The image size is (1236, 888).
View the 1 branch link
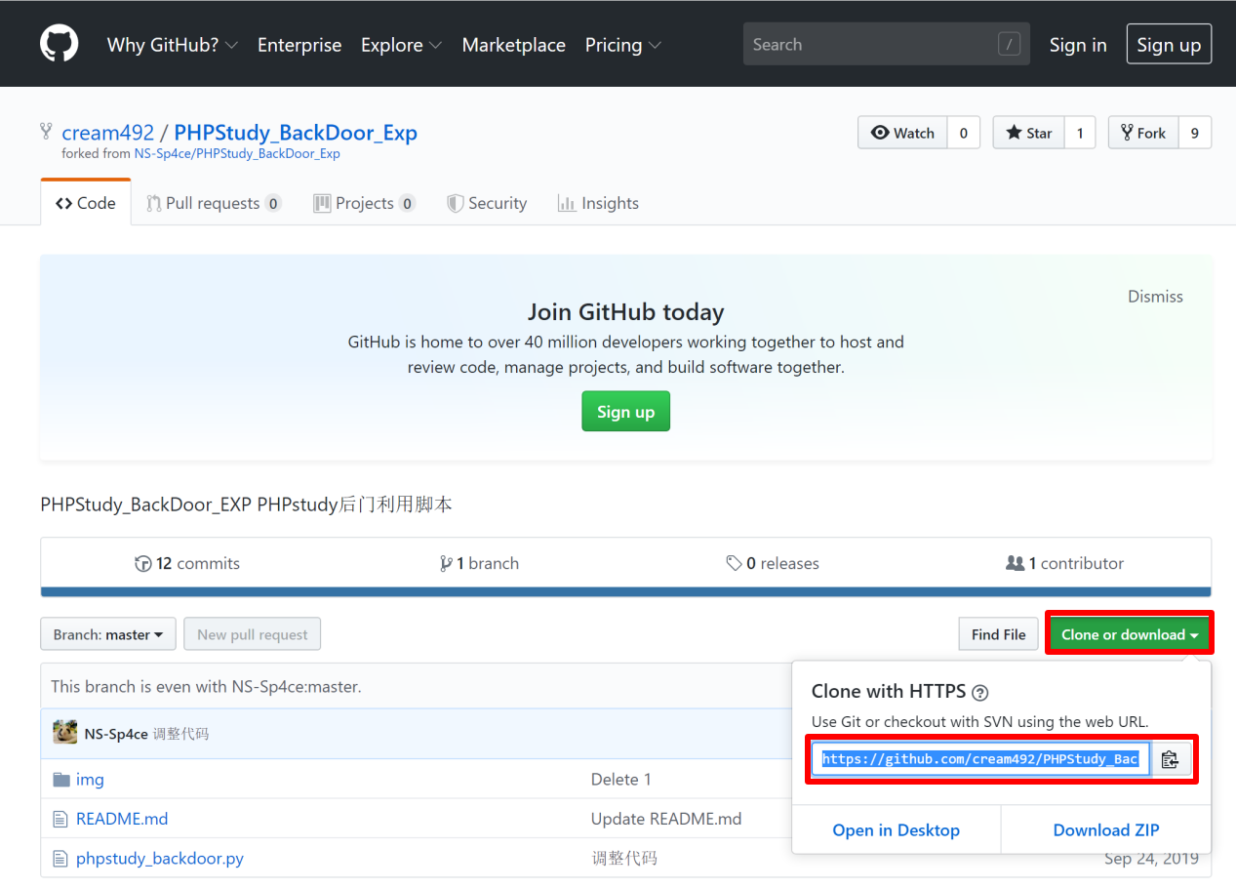(x=479, y=563)
